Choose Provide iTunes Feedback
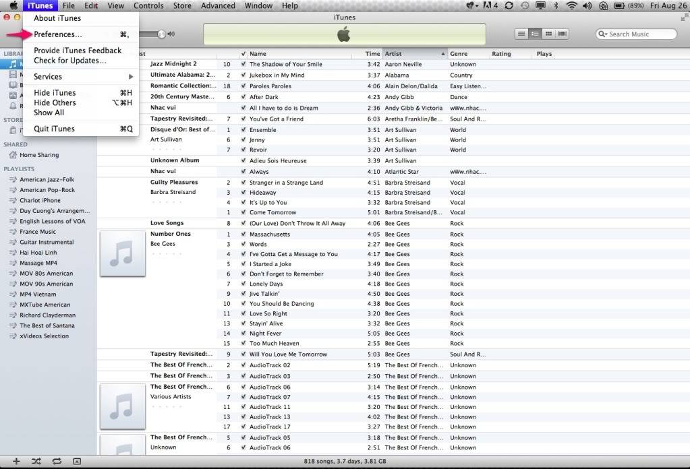This screenshot has height=469, width=690. [x=82, y=51]
